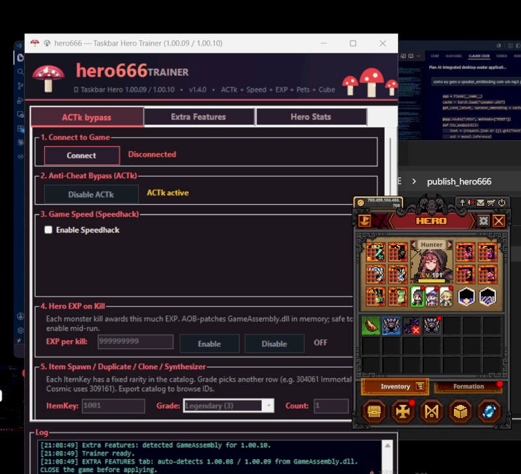521x474 pixels.
Task: Click the power icon in game toolbar
Action: [x=501, y=203]
